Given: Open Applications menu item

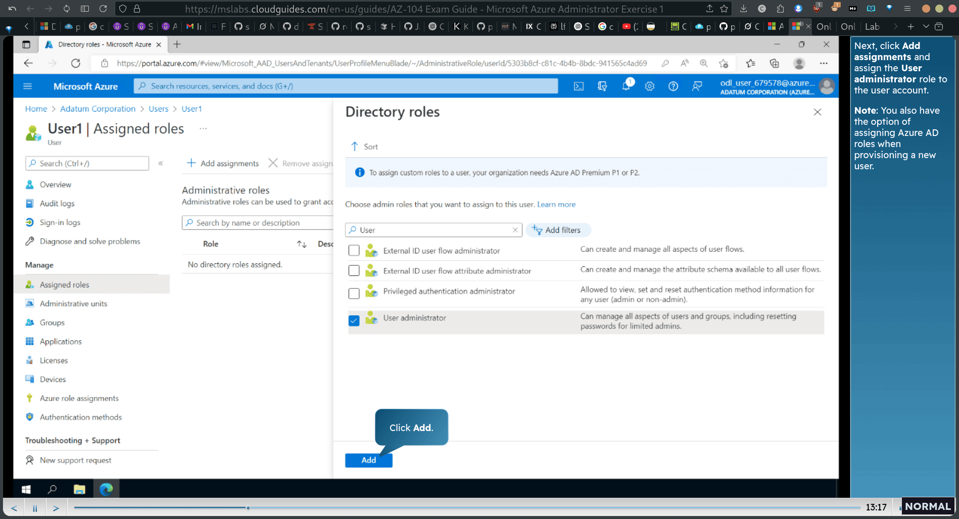Looking at the screenshot, I should point(61,341).
